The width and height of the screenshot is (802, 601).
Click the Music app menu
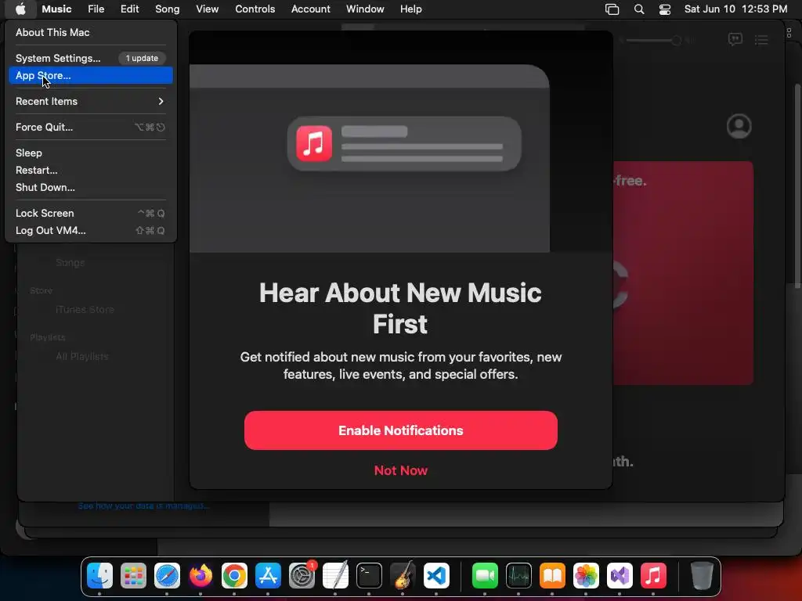point(56,9)
